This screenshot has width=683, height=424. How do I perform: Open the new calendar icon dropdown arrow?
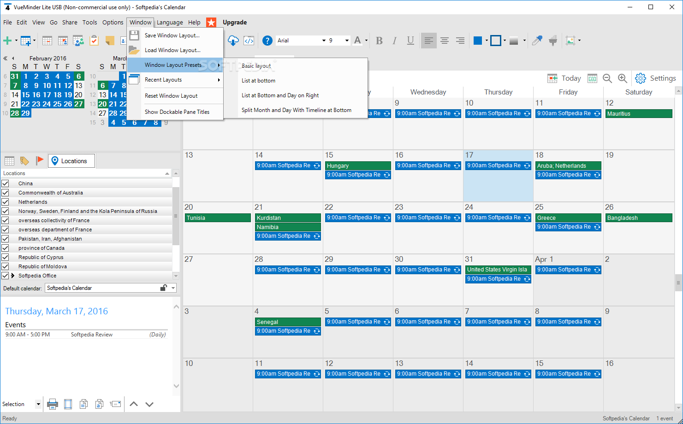tap(34, 41)
